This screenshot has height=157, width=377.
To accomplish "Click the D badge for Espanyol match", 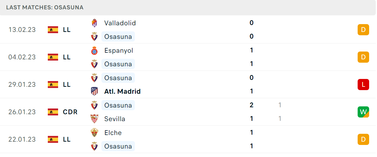I will 363,57.
